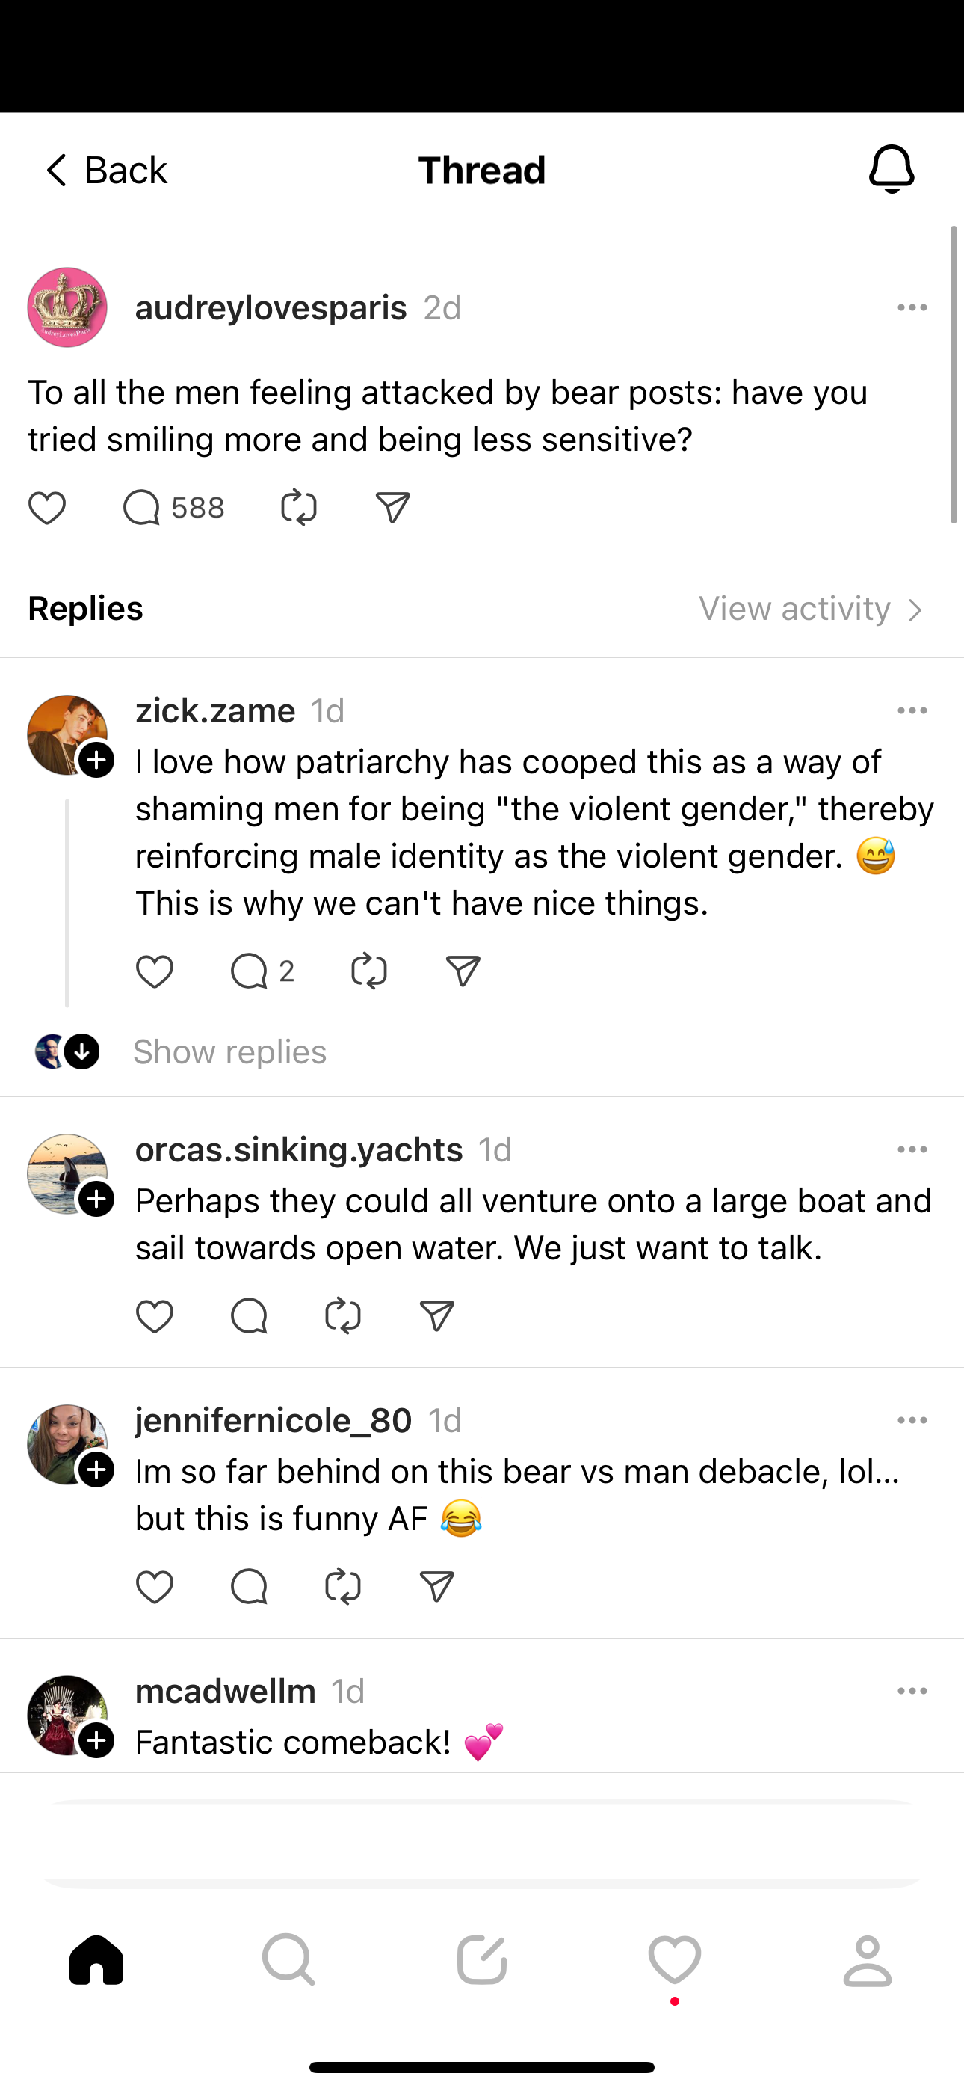Screen dimensions: 964x2091
Task: Open comments on the post with 588 replies
Action: (142, 508)
